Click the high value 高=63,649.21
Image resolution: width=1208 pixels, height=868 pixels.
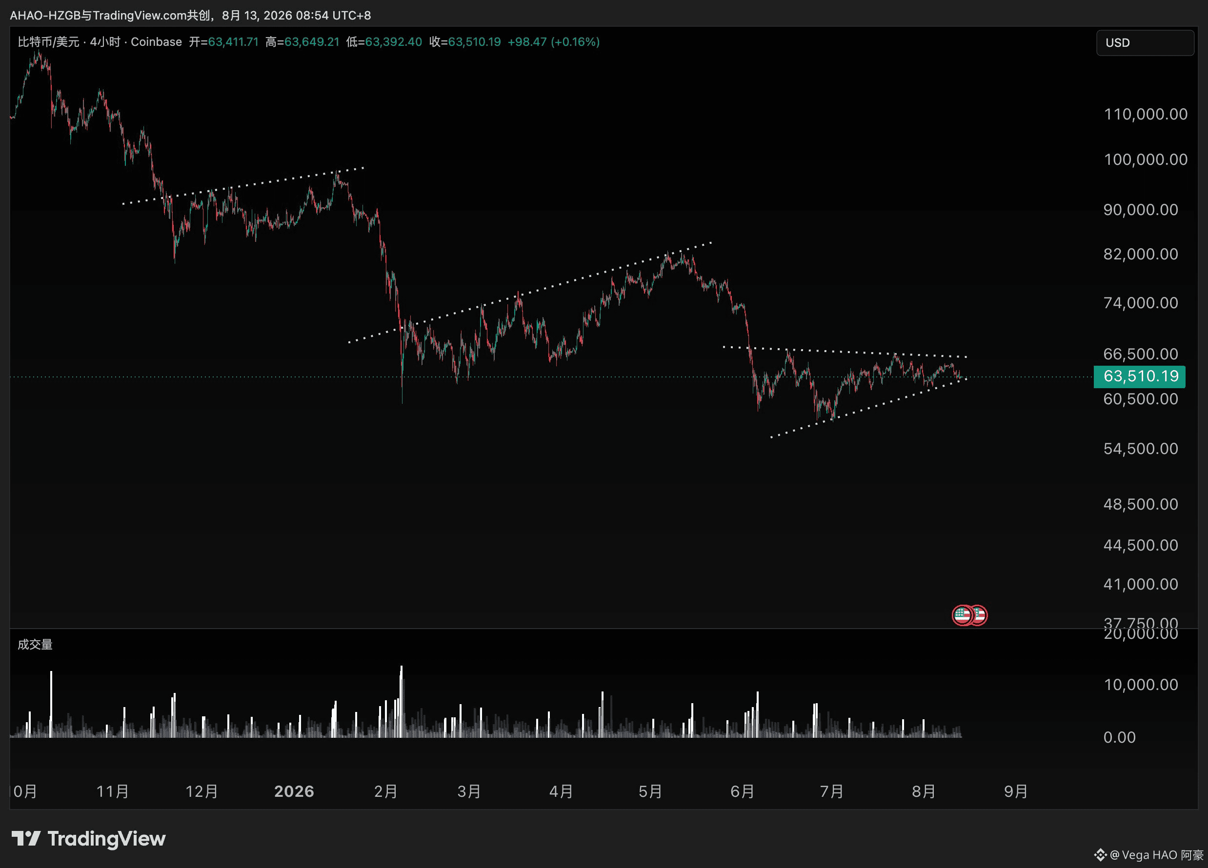(302, 42)
